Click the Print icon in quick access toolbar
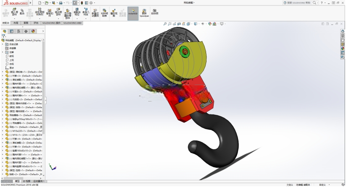 click(60, 3)
